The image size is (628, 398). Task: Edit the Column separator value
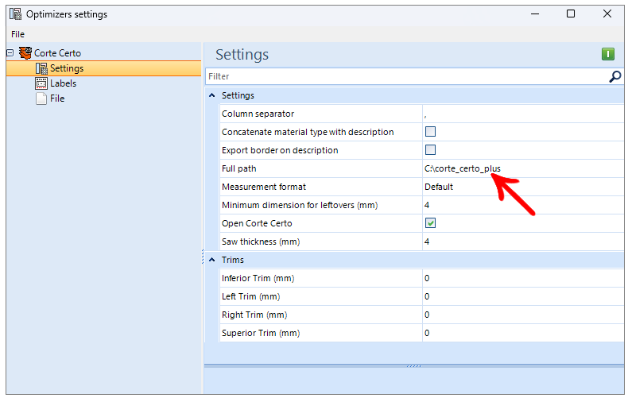coord(523,114)
